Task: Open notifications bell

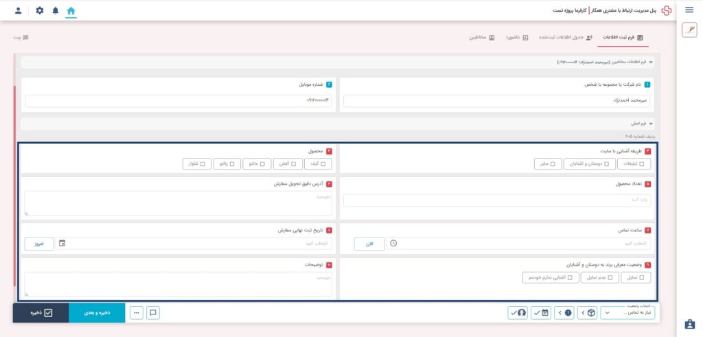Action: pyautogui.click(x=55, y=11)
